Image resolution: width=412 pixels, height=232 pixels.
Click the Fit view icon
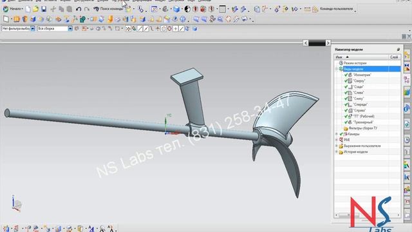point(154,9)
